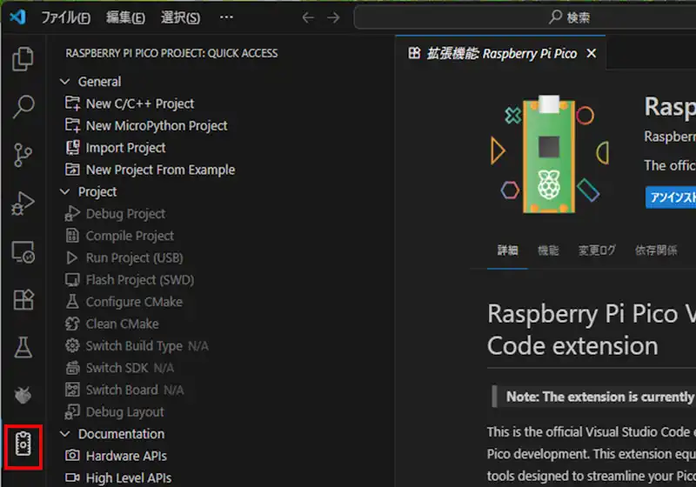Viewport: 696px width, 487px height.
Task: Open the raspberry icon view in activity bar
Action: pos(23,395)
